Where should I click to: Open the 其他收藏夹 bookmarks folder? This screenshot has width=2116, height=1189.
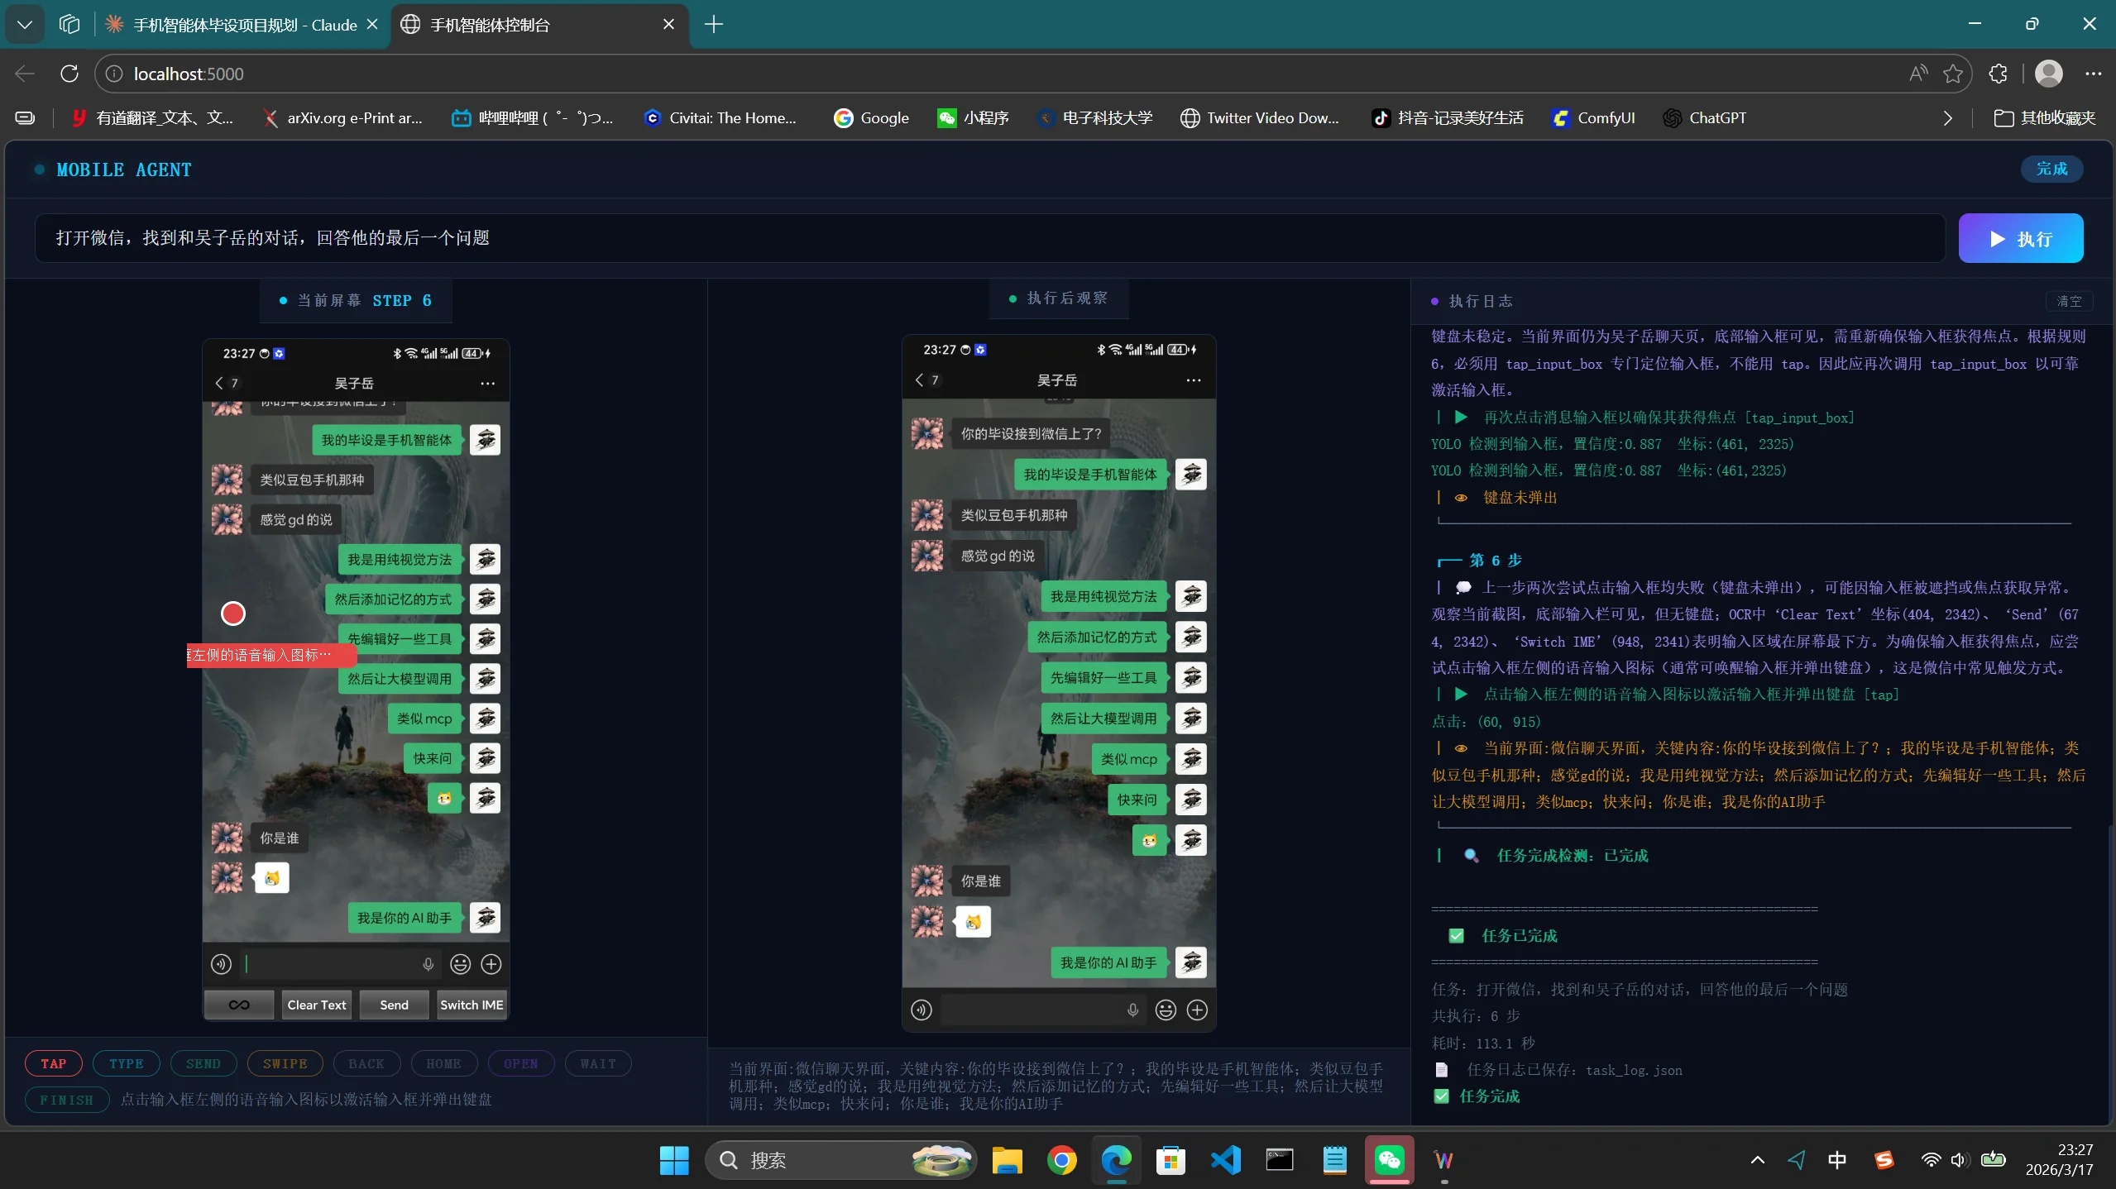2044,118
